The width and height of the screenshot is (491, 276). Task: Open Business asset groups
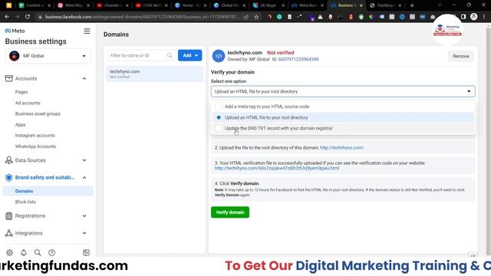click(38, 113)
